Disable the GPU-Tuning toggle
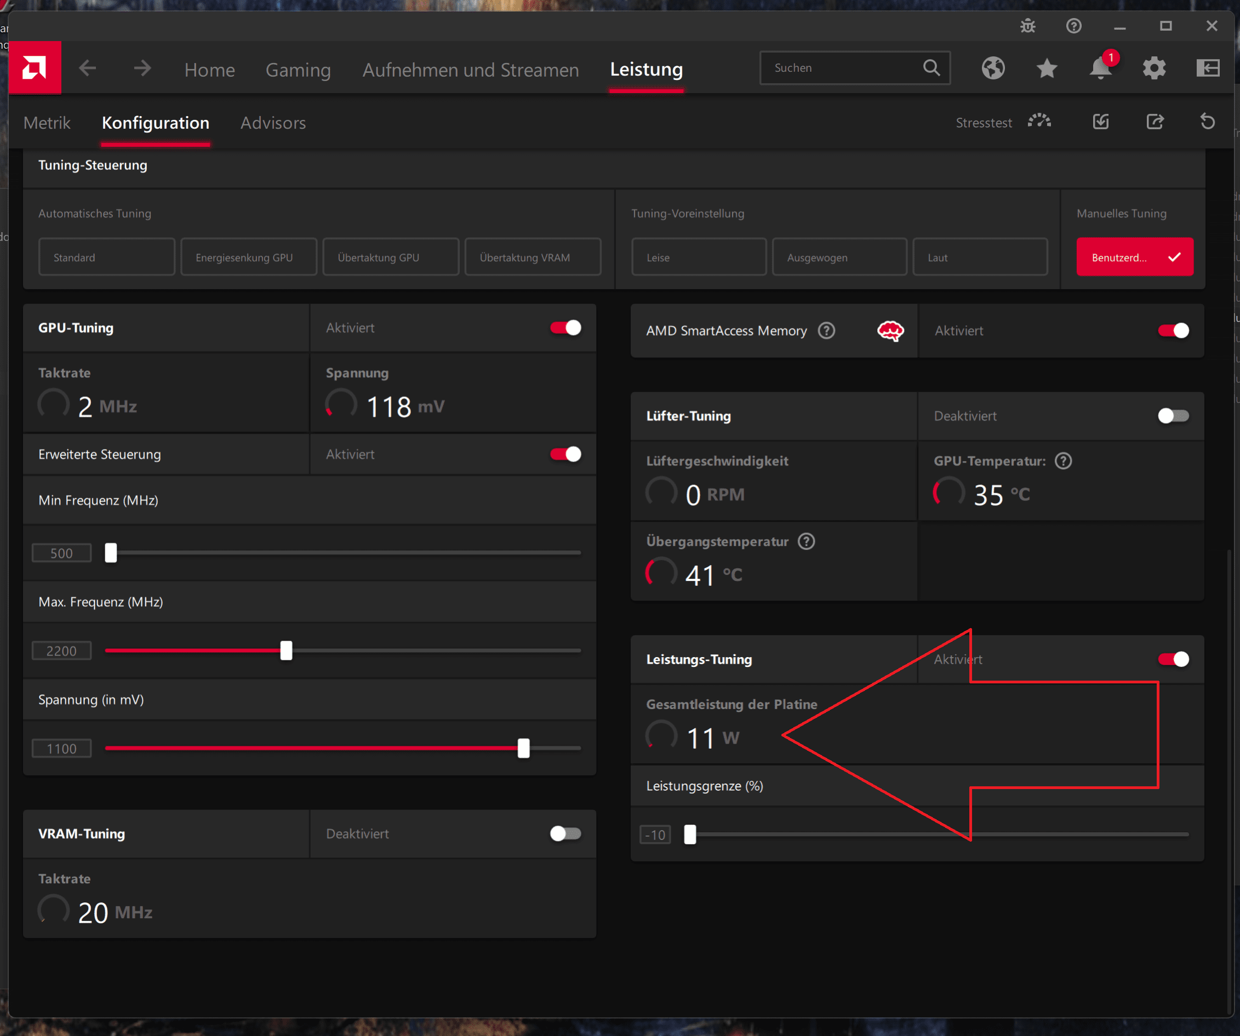The width and height of the screenshot is (1240, 1036). (565, 328)
